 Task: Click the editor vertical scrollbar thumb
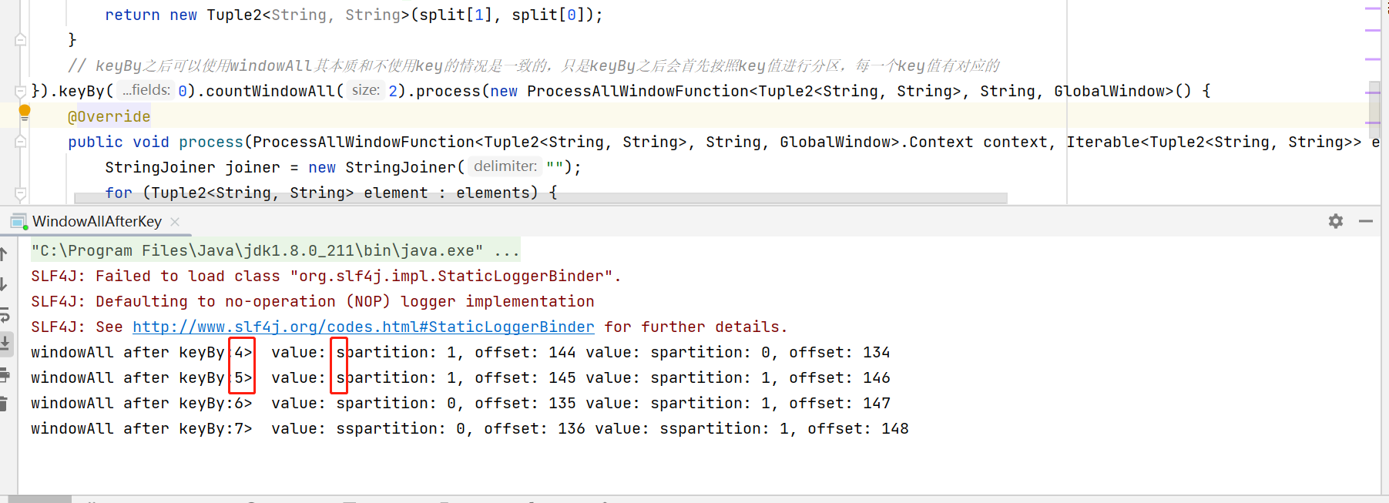pos(1374,102)
